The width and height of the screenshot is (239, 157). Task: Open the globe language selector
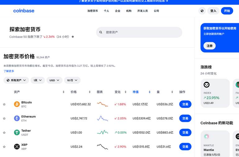point(202,11)
